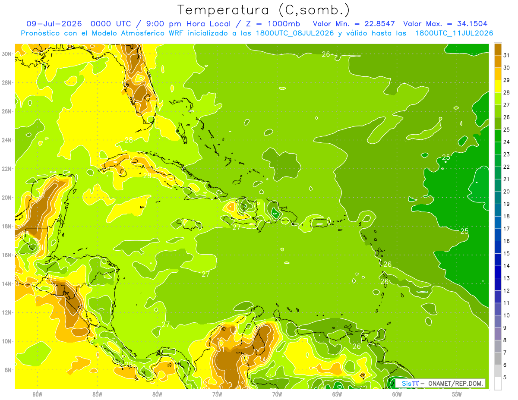The image size is (518, 400).
Task: Click the '20N' latitude label
Action: coord(6,198)
